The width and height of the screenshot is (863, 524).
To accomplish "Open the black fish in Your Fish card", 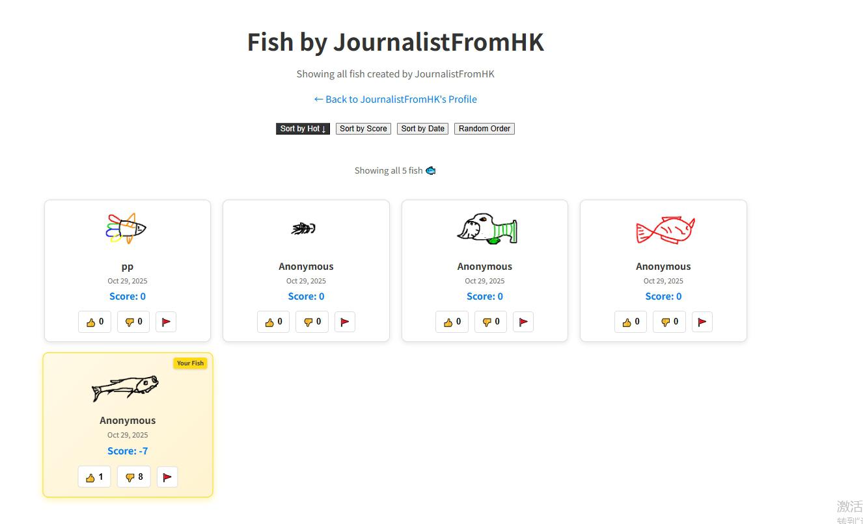I will click(x=125, y=387).
